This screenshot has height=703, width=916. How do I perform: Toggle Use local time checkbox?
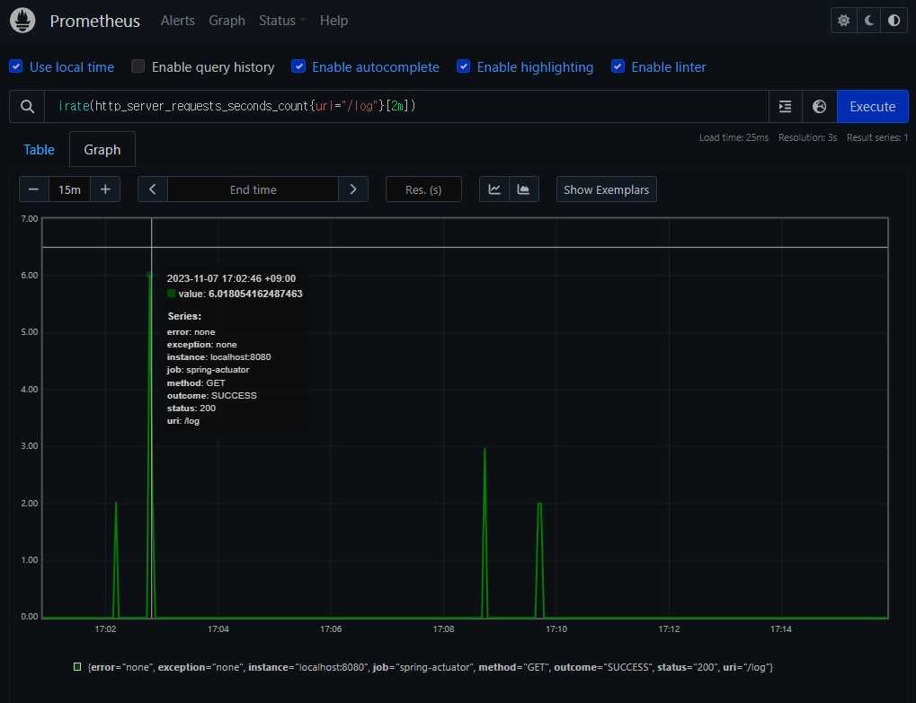point(16,66)
